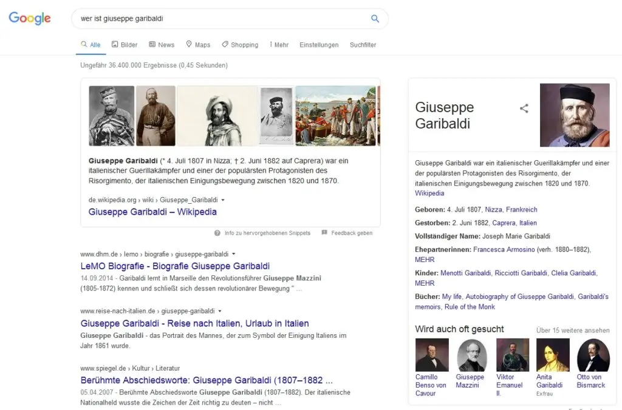Click Geboren: 4. Juli 1807 text

[448, 210]
